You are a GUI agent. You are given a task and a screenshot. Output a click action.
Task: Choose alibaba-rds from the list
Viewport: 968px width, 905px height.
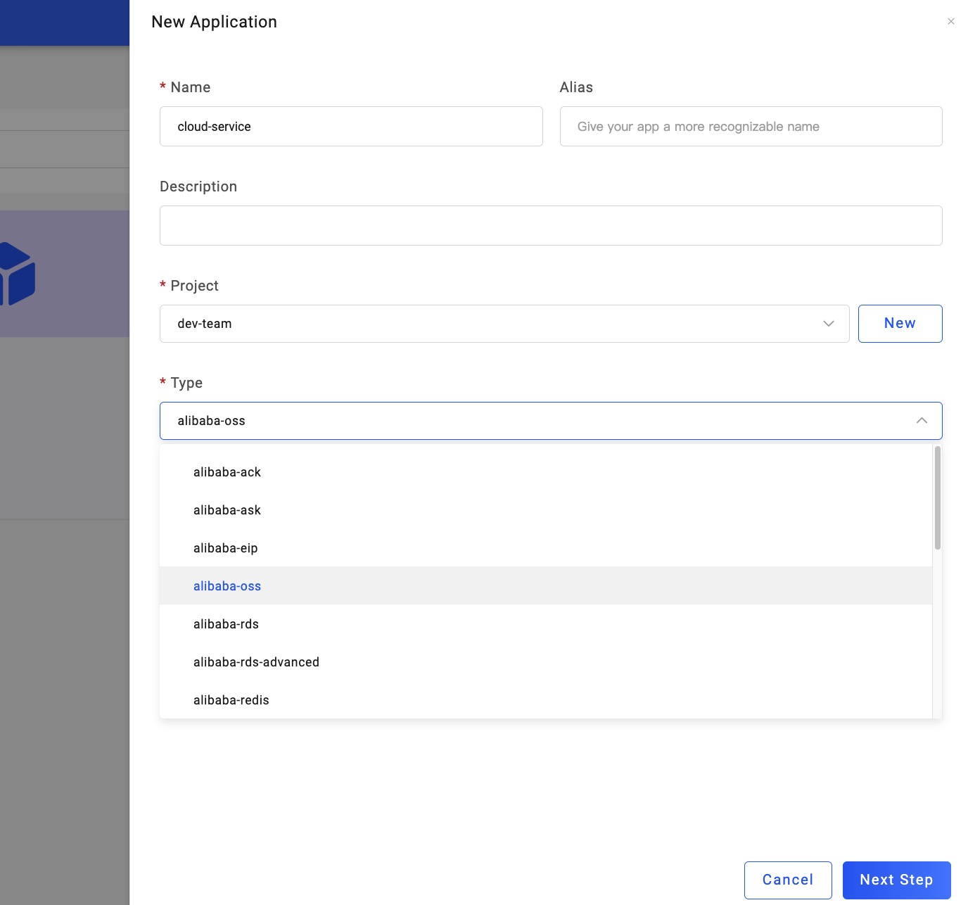pos(227,624)
